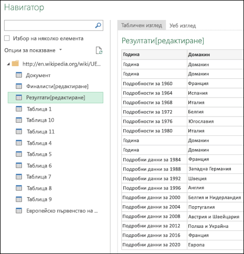
Task: Click the table icon beside Таблица 8
Action: point(19,188)
